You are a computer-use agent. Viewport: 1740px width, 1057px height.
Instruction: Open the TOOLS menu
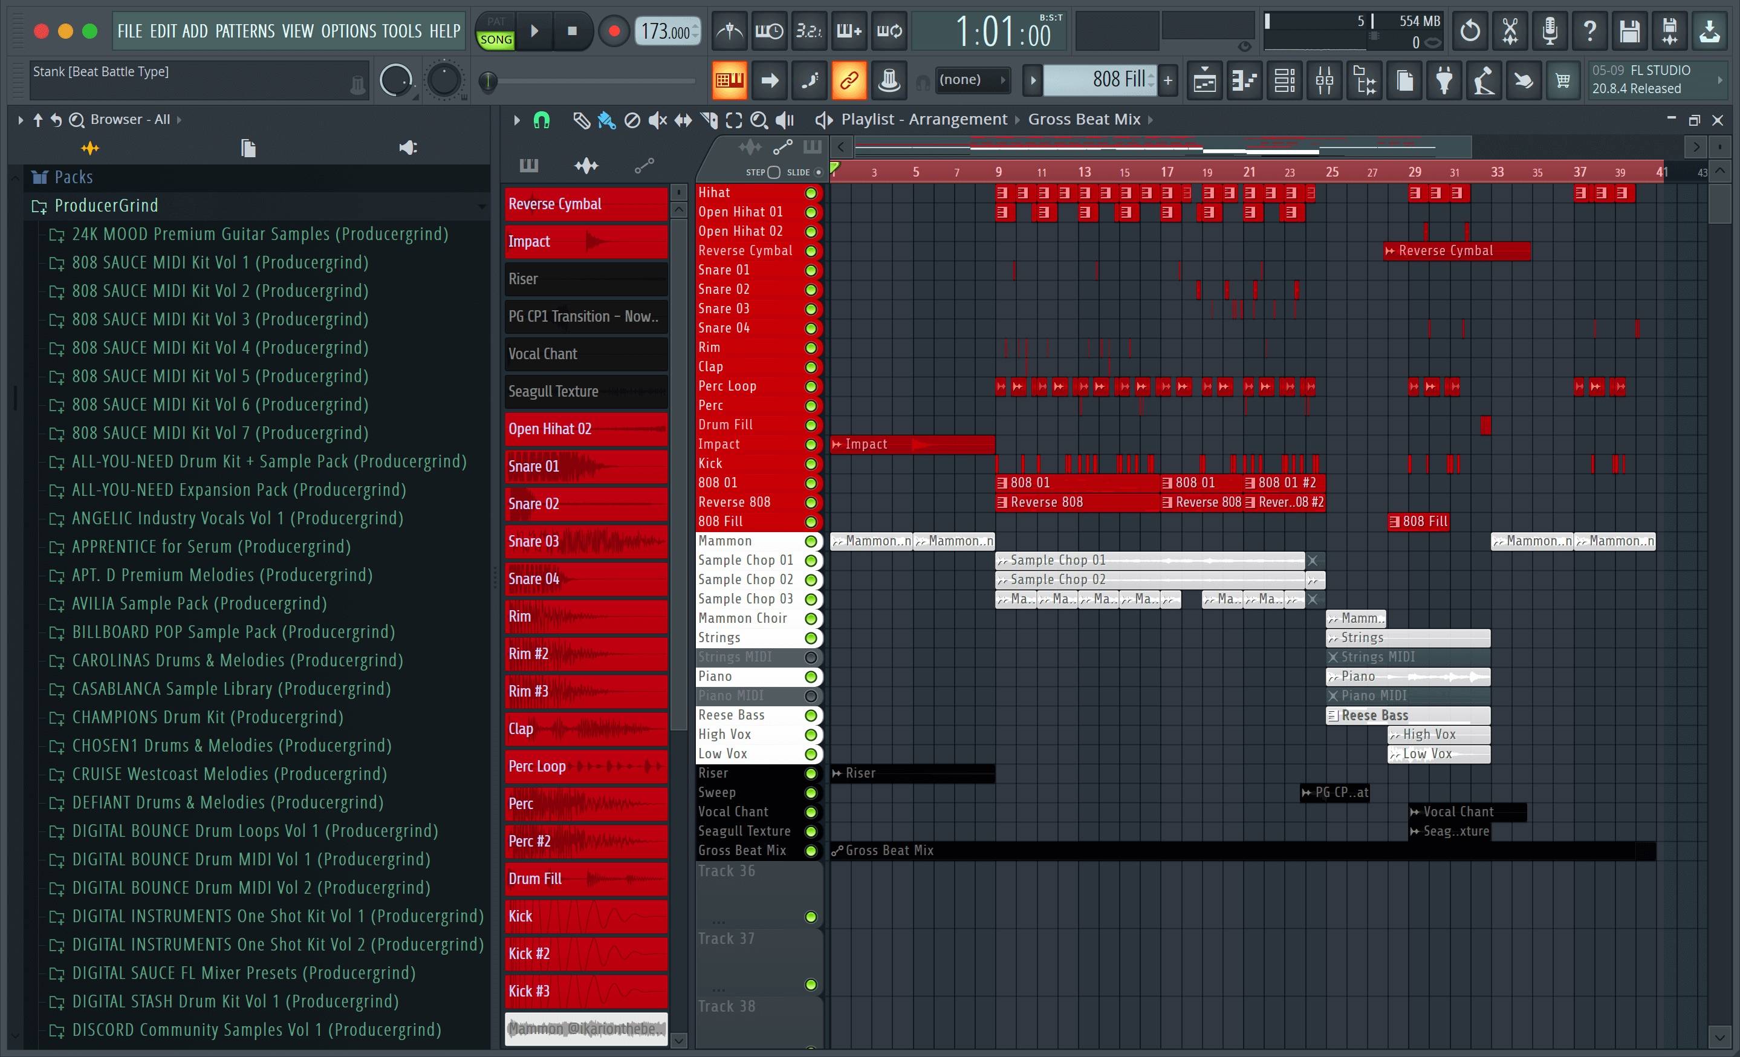coord(402,31)
